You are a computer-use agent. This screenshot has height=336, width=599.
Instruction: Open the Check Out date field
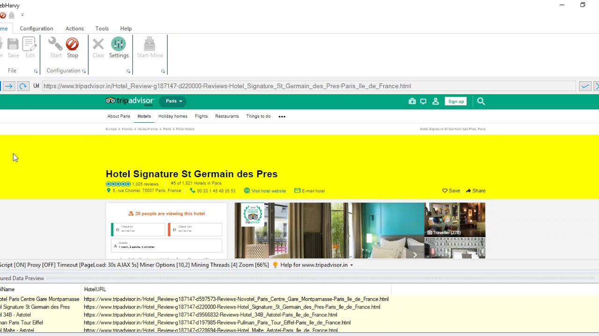(x=195, y=229)
